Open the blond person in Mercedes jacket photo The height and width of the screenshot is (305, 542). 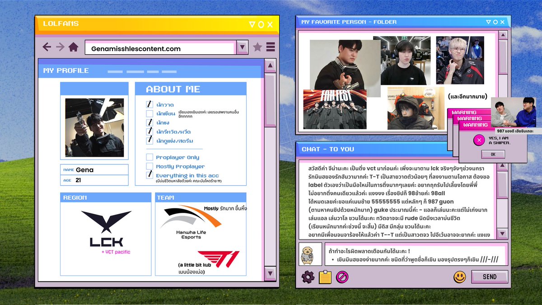pyautogui.click(x=460, y=60)
